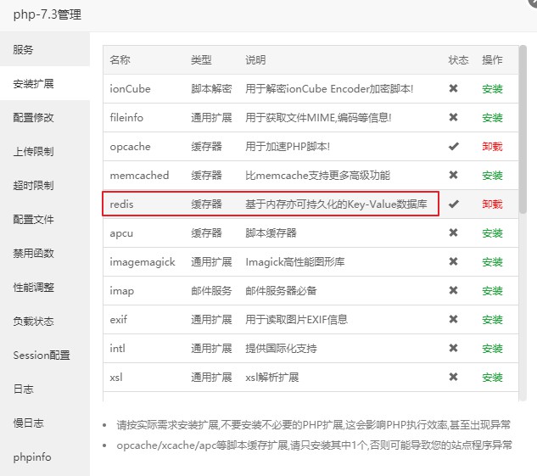Click the fileinfo X status icon
Image resolution: width=537 pixels, height=476 pixels.
pyautogui.click(x=453, y=117)
